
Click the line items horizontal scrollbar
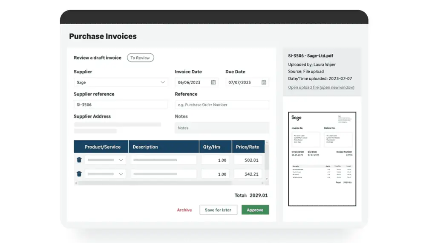[155, 183]
